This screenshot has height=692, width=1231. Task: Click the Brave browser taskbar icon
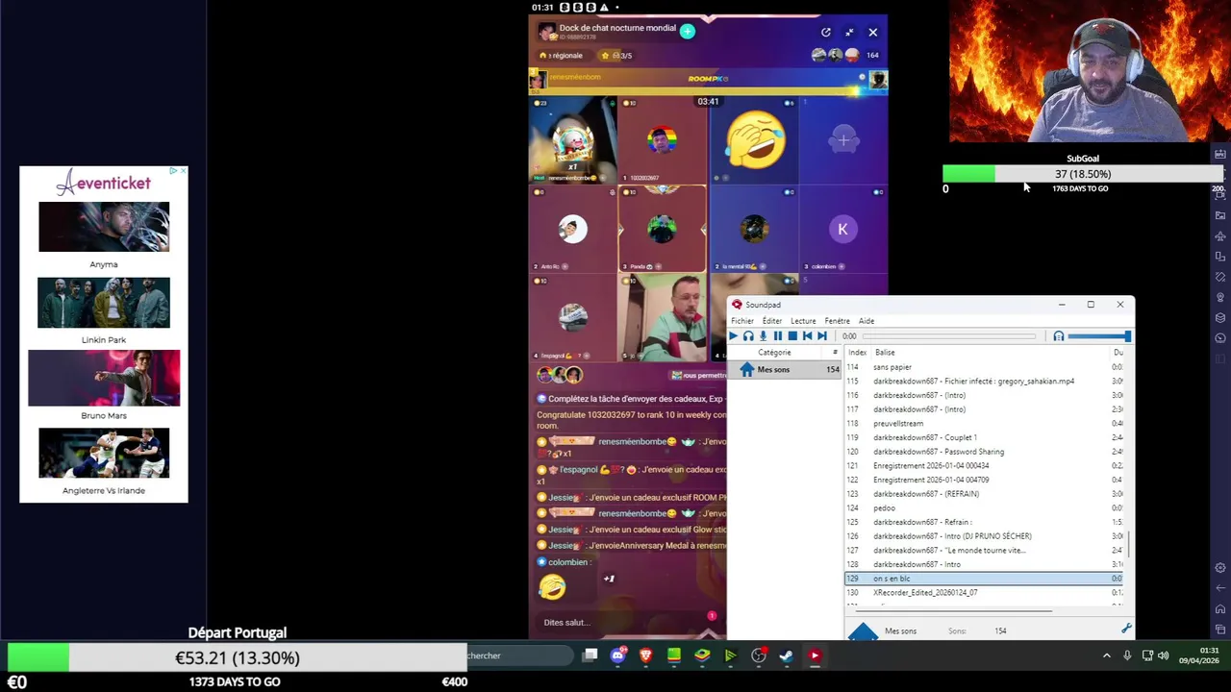pos(645,656)
